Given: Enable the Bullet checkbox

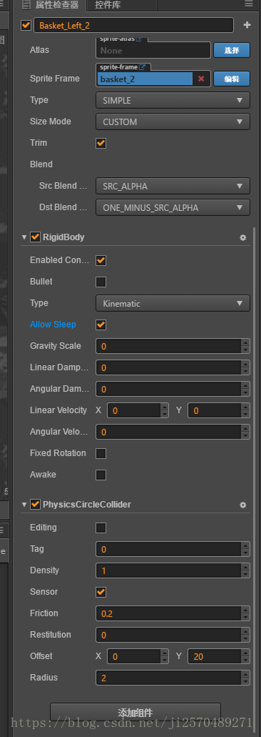Looking at the screenshot, I should (101, 282).
